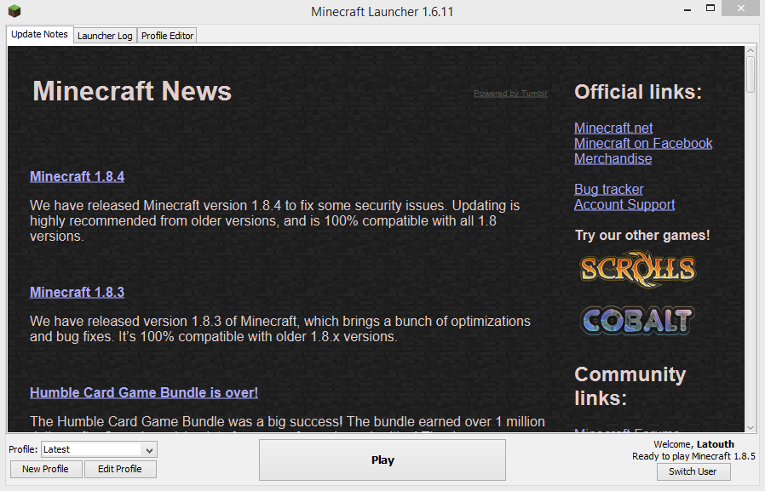
Task: Maximize the Minecraft Launcher window
Action: 710,9
